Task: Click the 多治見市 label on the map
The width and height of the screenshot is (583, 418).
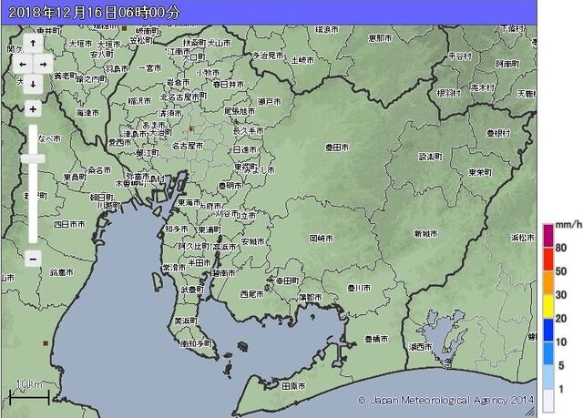Action: pyautogui.click(x=268, y=56)
